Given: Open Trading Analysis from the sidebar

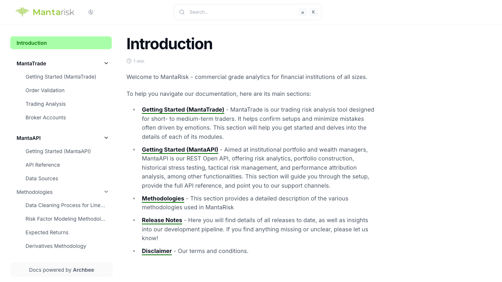Looking at the screenshot, I should click(x=46, y=104).
